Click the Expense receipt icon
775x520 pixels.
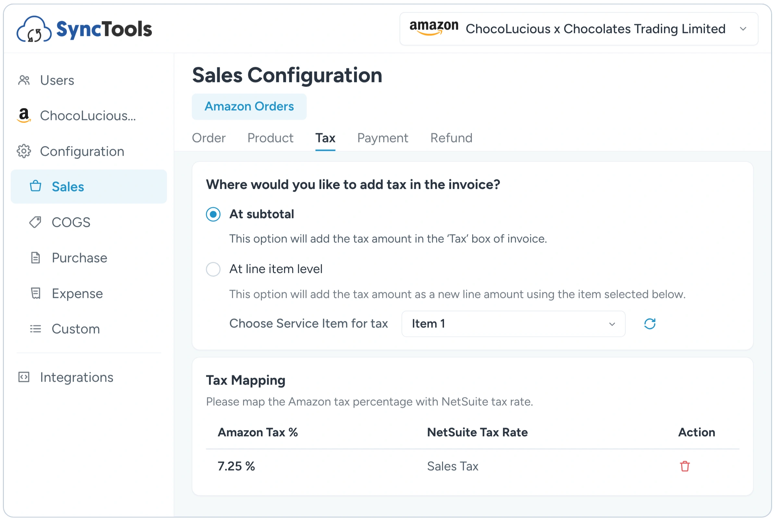click(35, 293)
